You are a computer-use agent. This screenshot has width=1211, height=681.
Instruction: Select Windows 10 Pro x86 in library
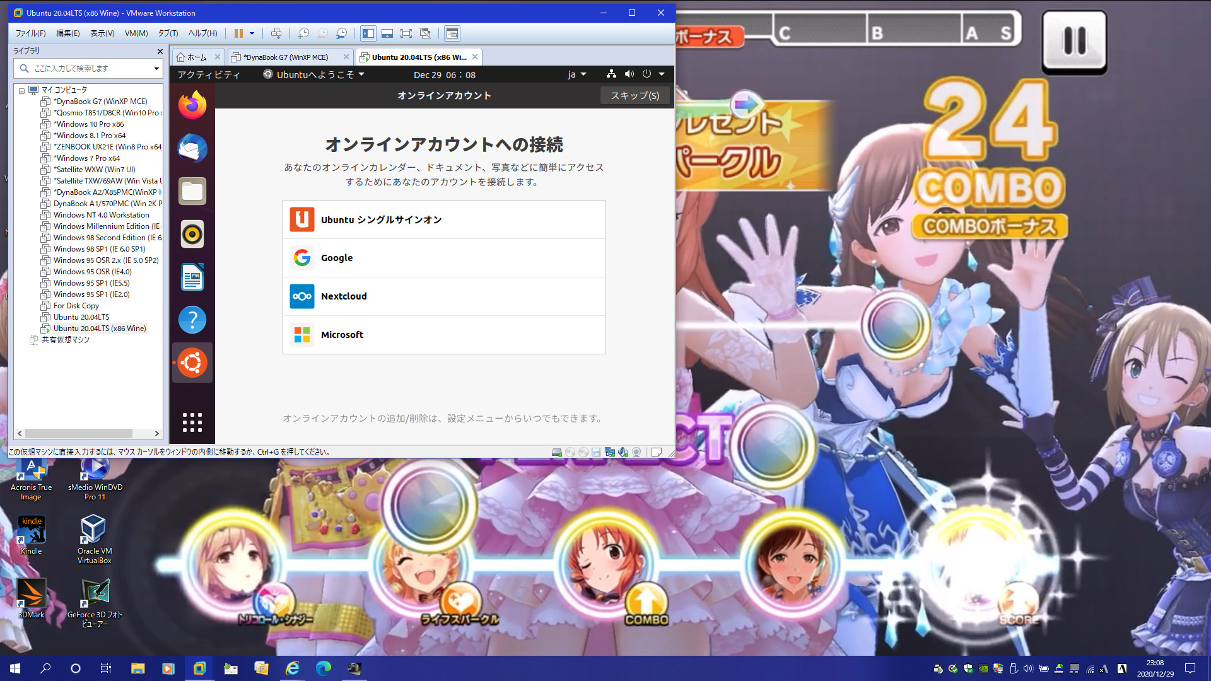point(88,124)
